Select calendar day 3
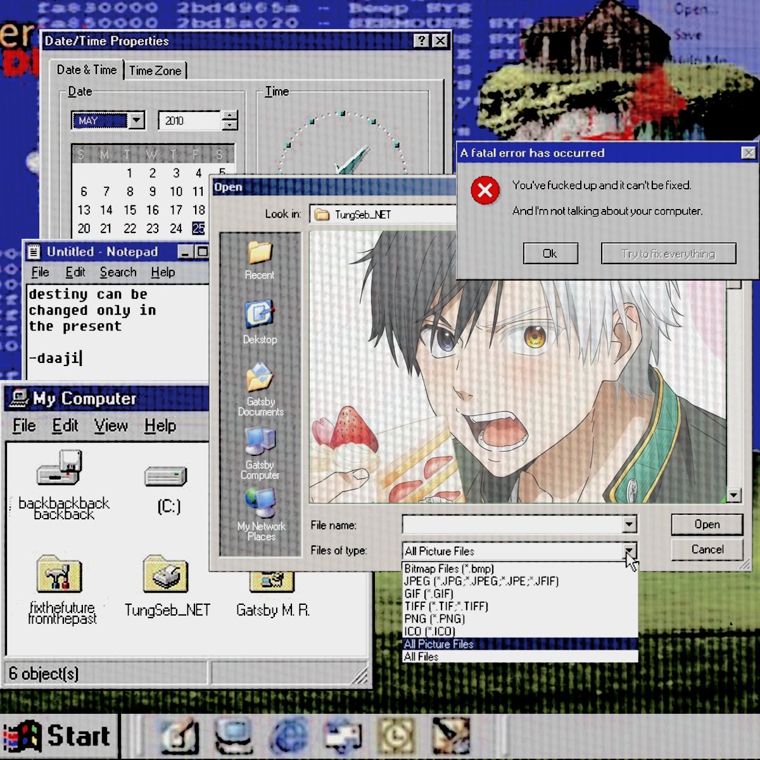Screen dimensions: 760x760 point(176,173)
